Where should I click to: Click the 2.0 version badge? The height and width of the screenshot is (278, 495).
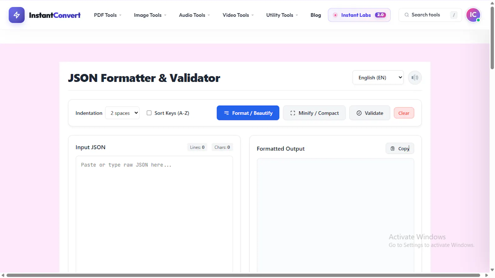380,15
